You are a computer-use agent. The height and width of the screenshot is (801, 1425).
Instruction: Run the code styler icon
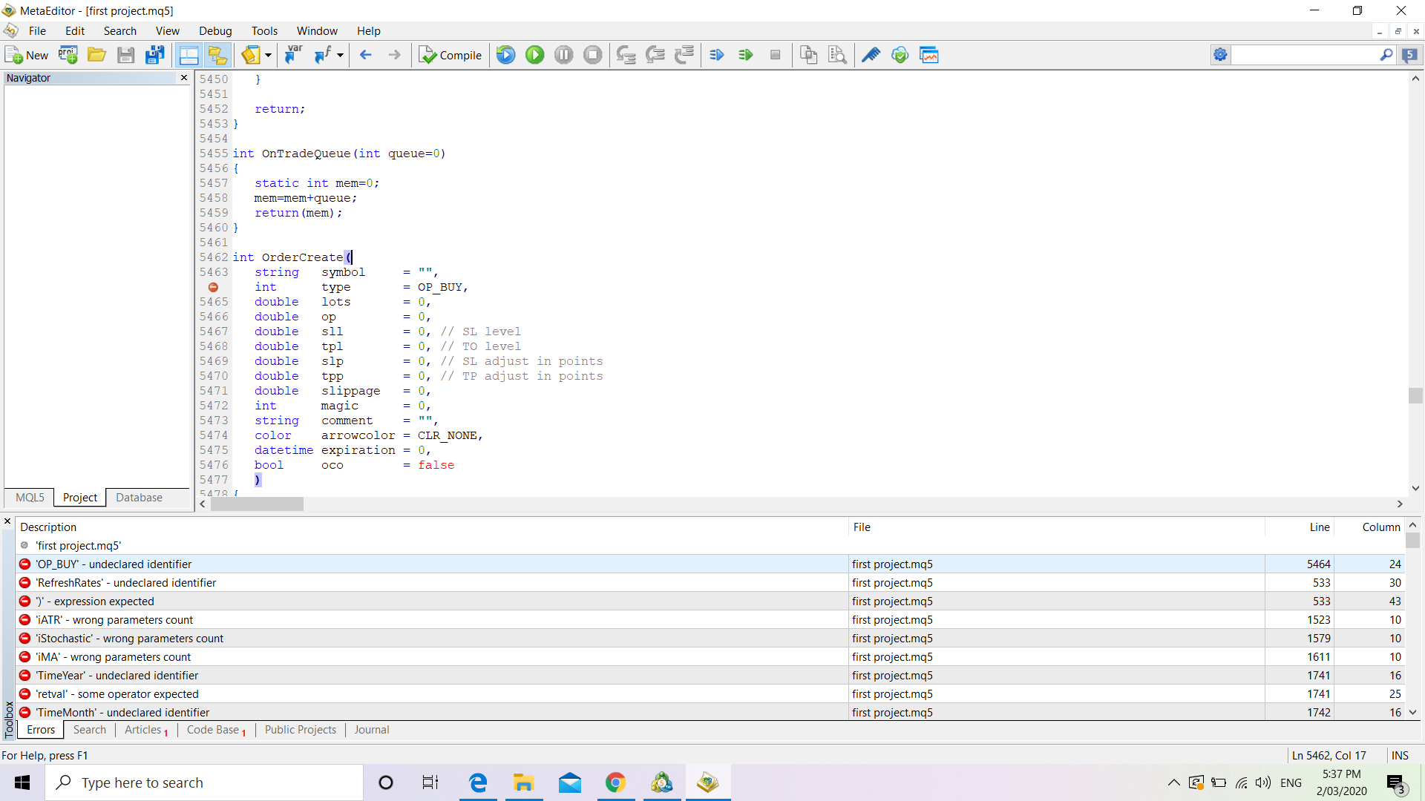871,55
